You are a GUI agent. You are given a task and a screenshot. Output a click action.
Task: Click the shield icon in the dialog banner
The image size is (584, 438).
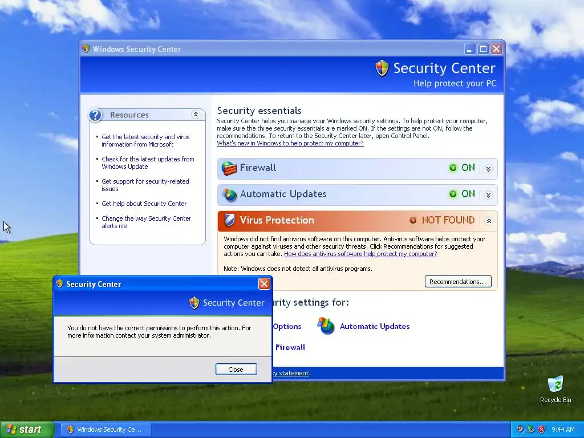[x=194, y=303]
